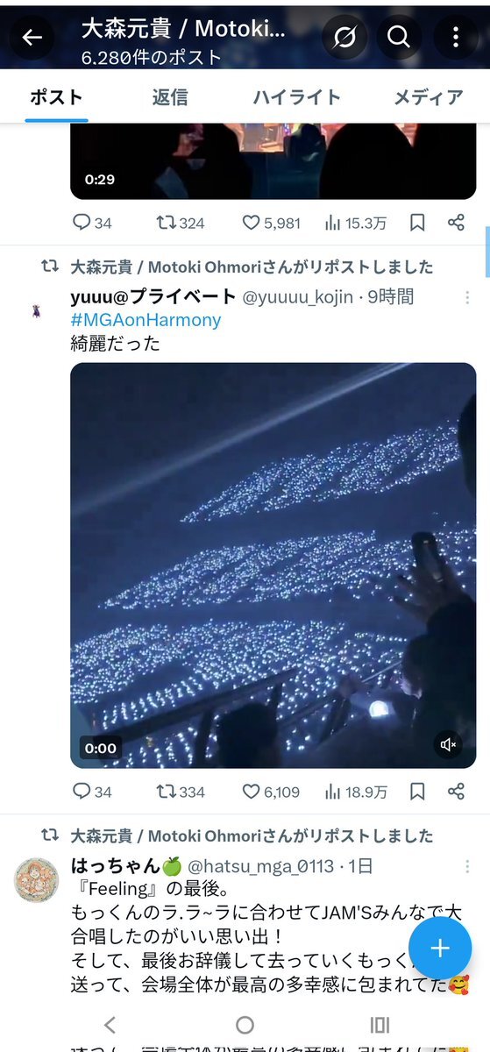Bookmark the yuuu@プライベート post
This screenshot has width=490, height=1052.
click(x=417, y=792)
